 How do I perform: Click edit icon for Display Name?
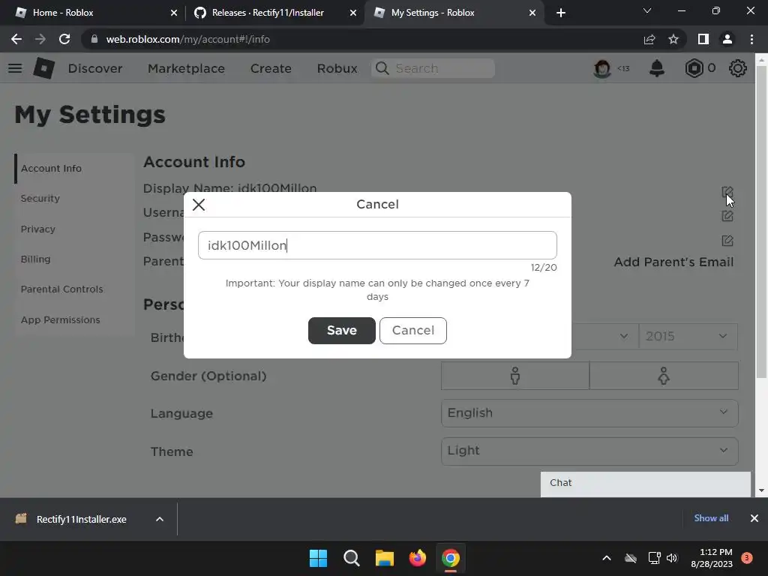pyautogui.click(x=727, y=191)
